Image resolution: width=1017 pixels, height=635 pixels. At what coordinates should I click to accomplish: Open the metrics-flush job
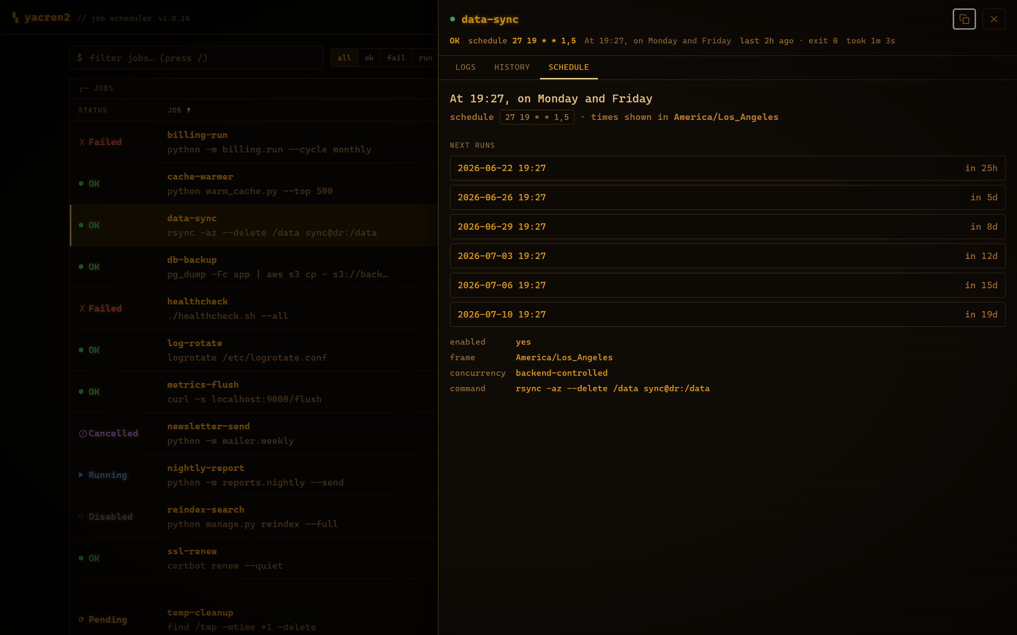[x=254, y=392]
